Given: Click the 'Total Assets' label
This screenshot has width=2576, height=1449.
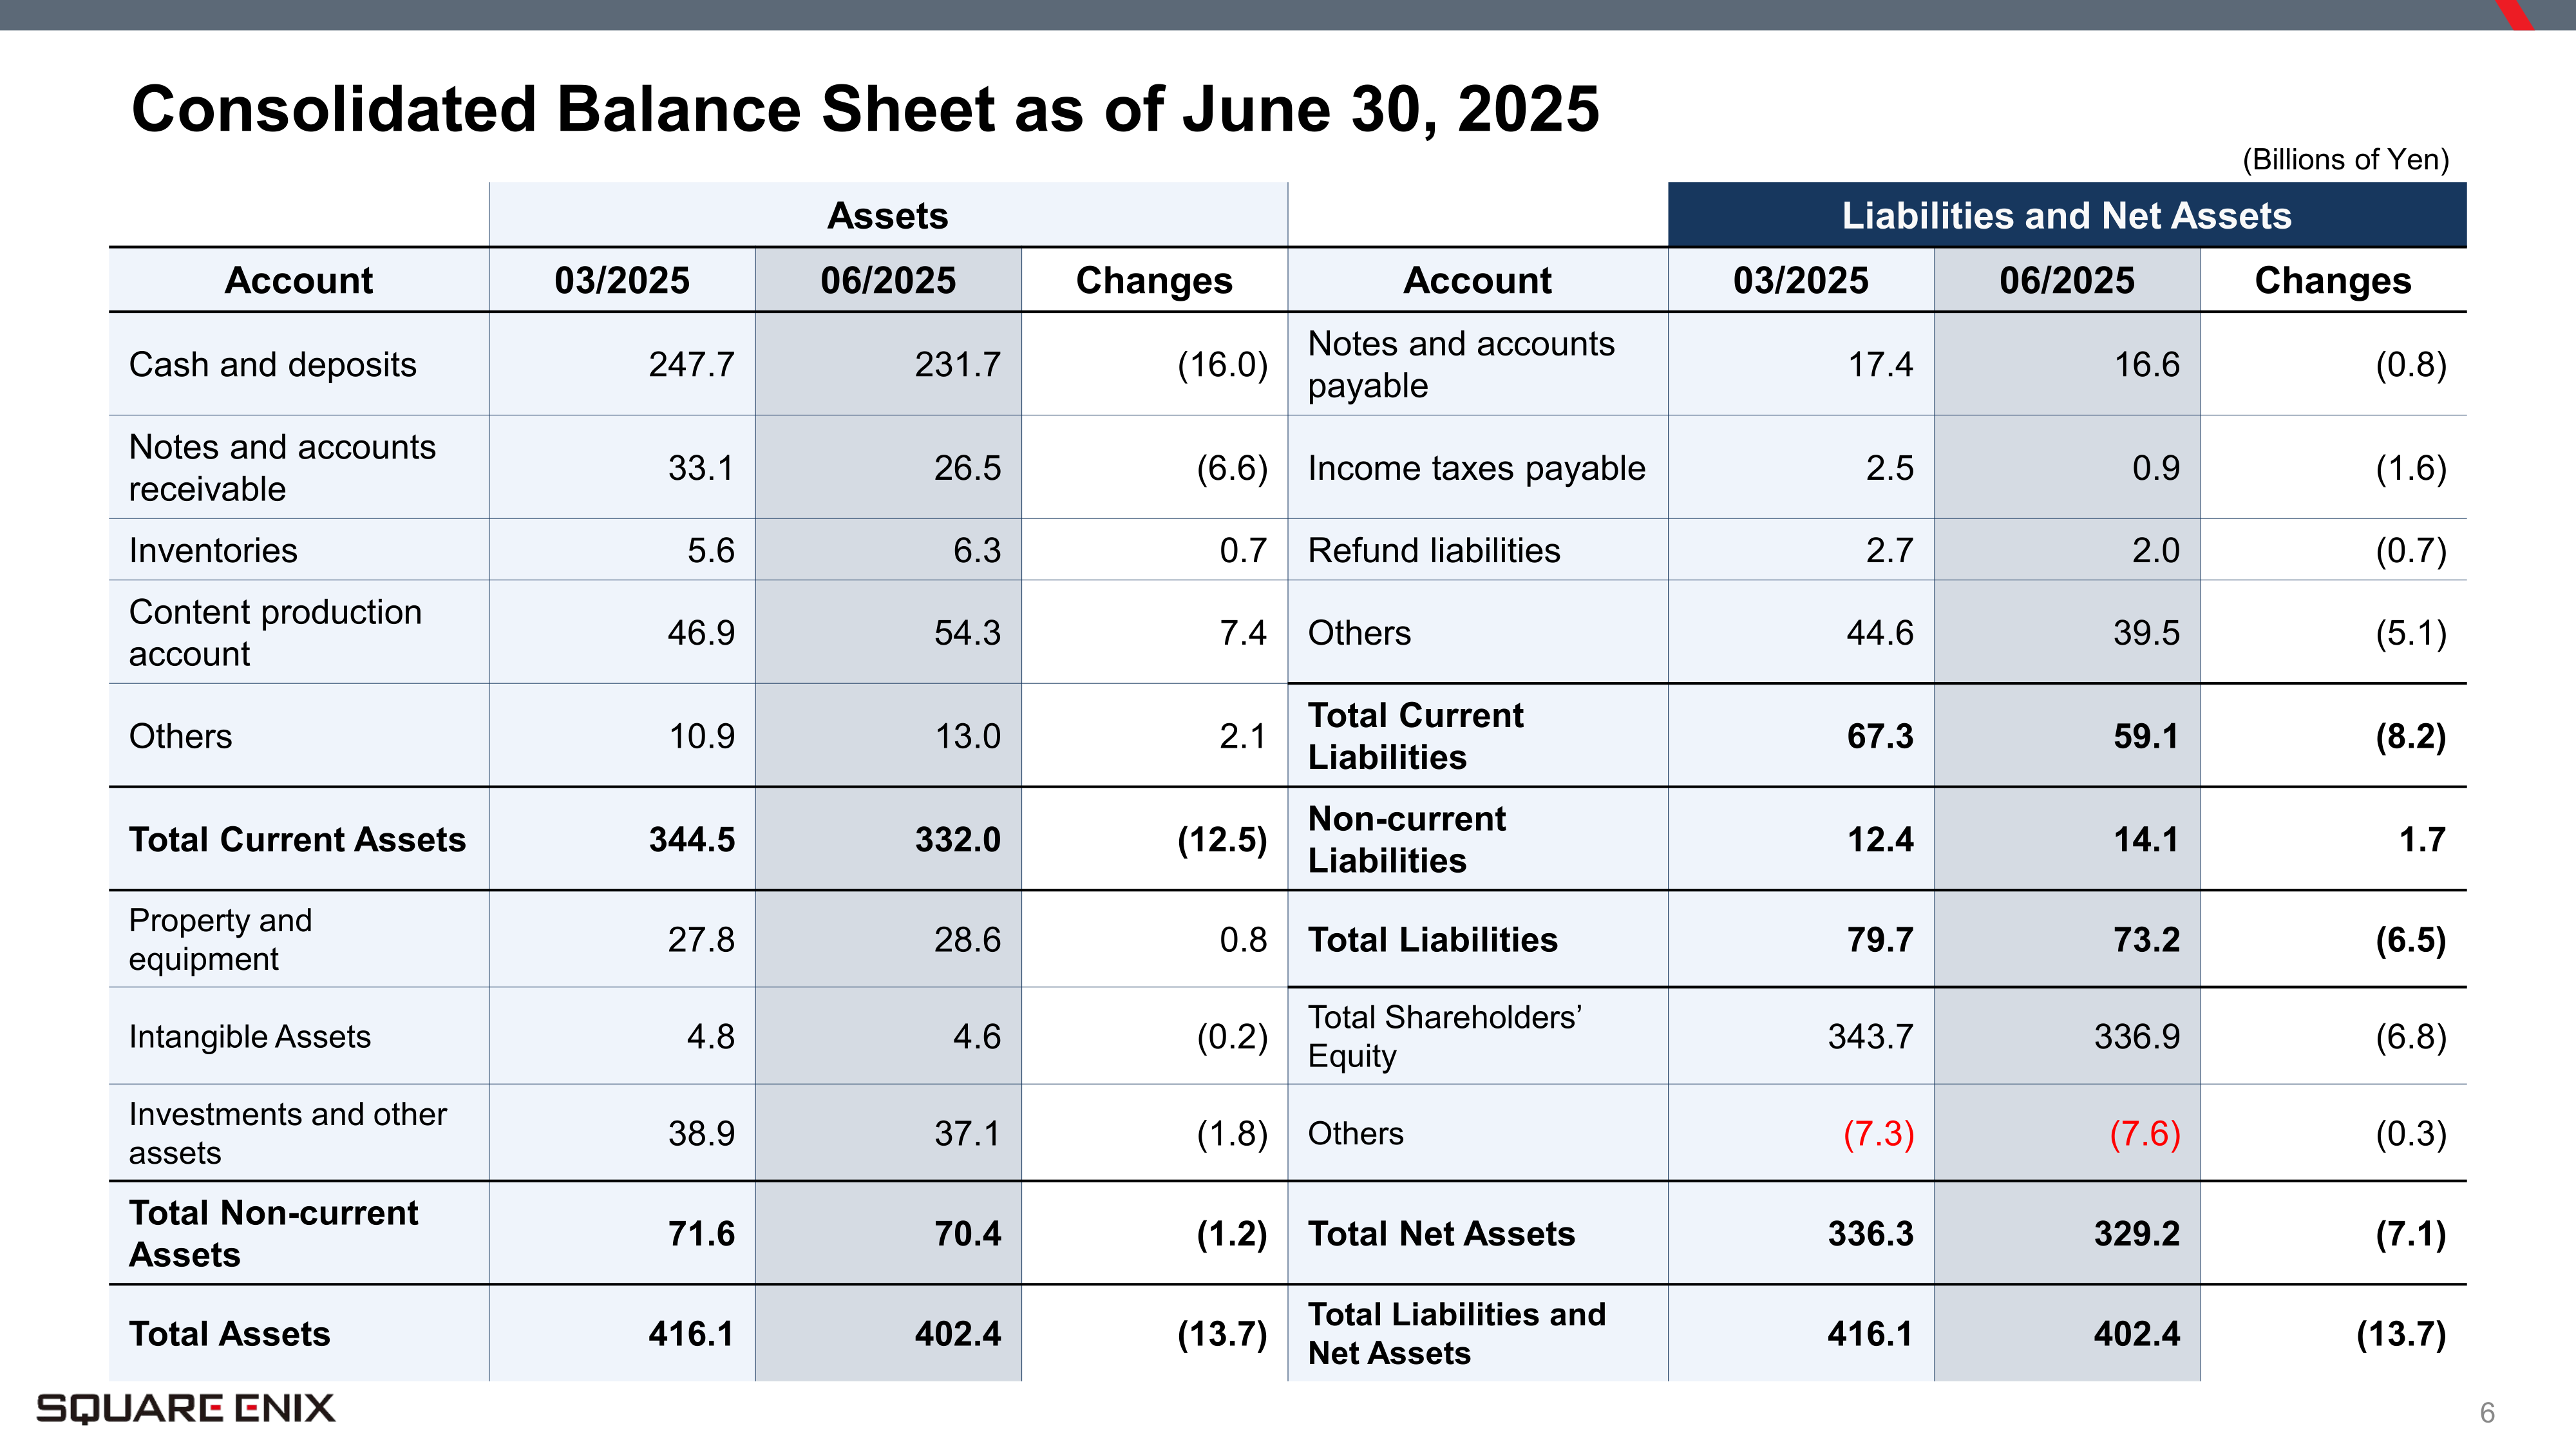Looking at the screenshot, I should (229, 1333).
